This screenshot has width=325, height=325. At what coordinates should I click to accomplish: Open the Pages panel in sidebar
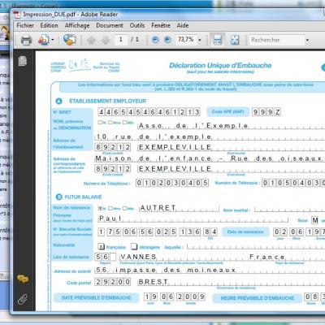(23, 61)
